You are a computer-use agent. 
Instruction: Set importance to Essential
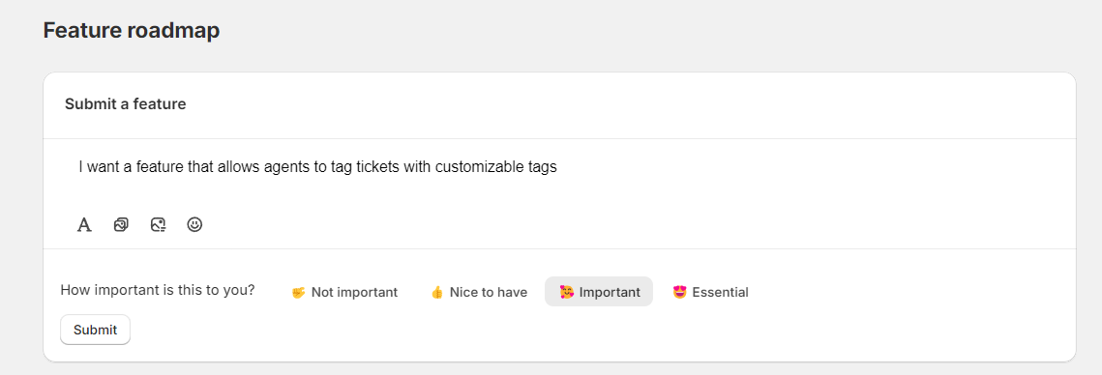coord(710,292)
